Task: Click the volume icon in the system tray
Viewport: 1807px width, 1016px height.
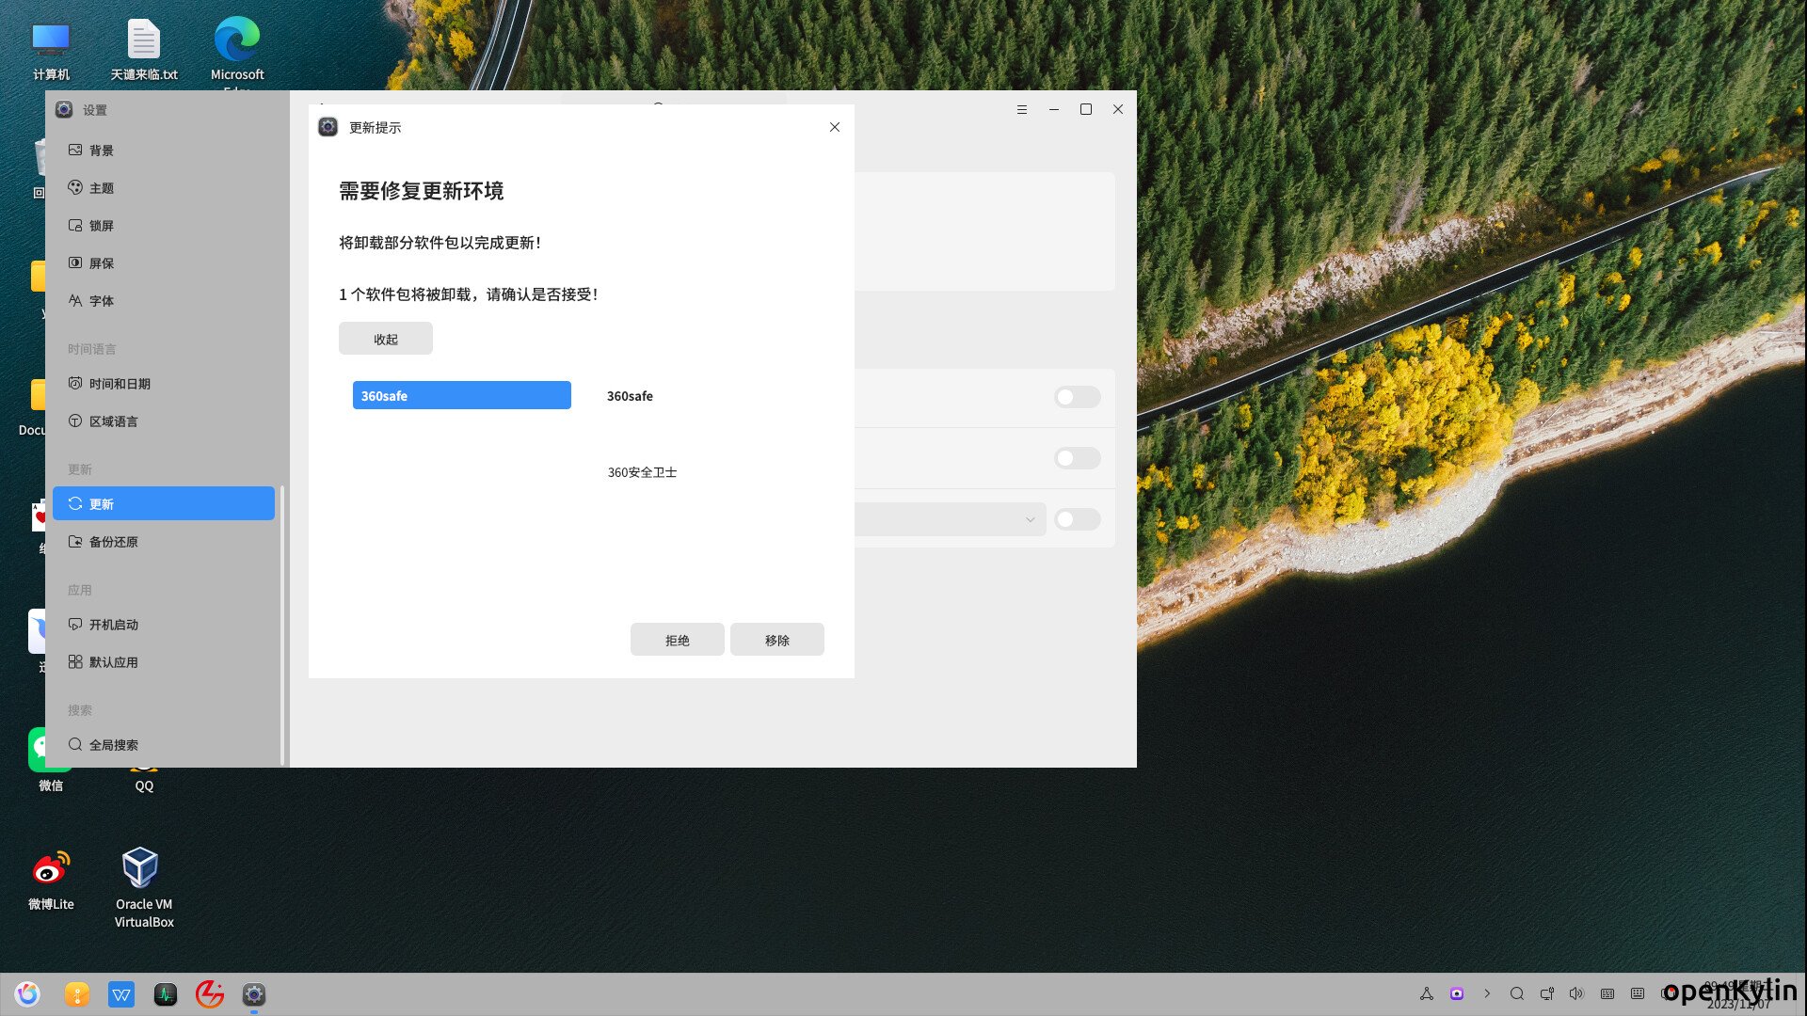Action: (1576, 993)
